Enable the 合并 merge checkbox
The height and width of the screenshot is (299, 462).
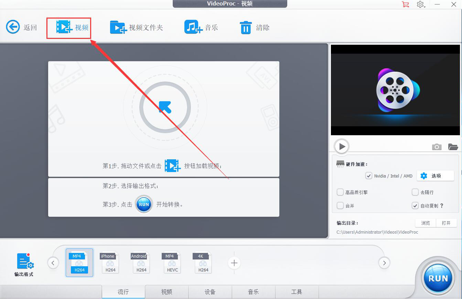pyautogui.click(x=340, y=206)
